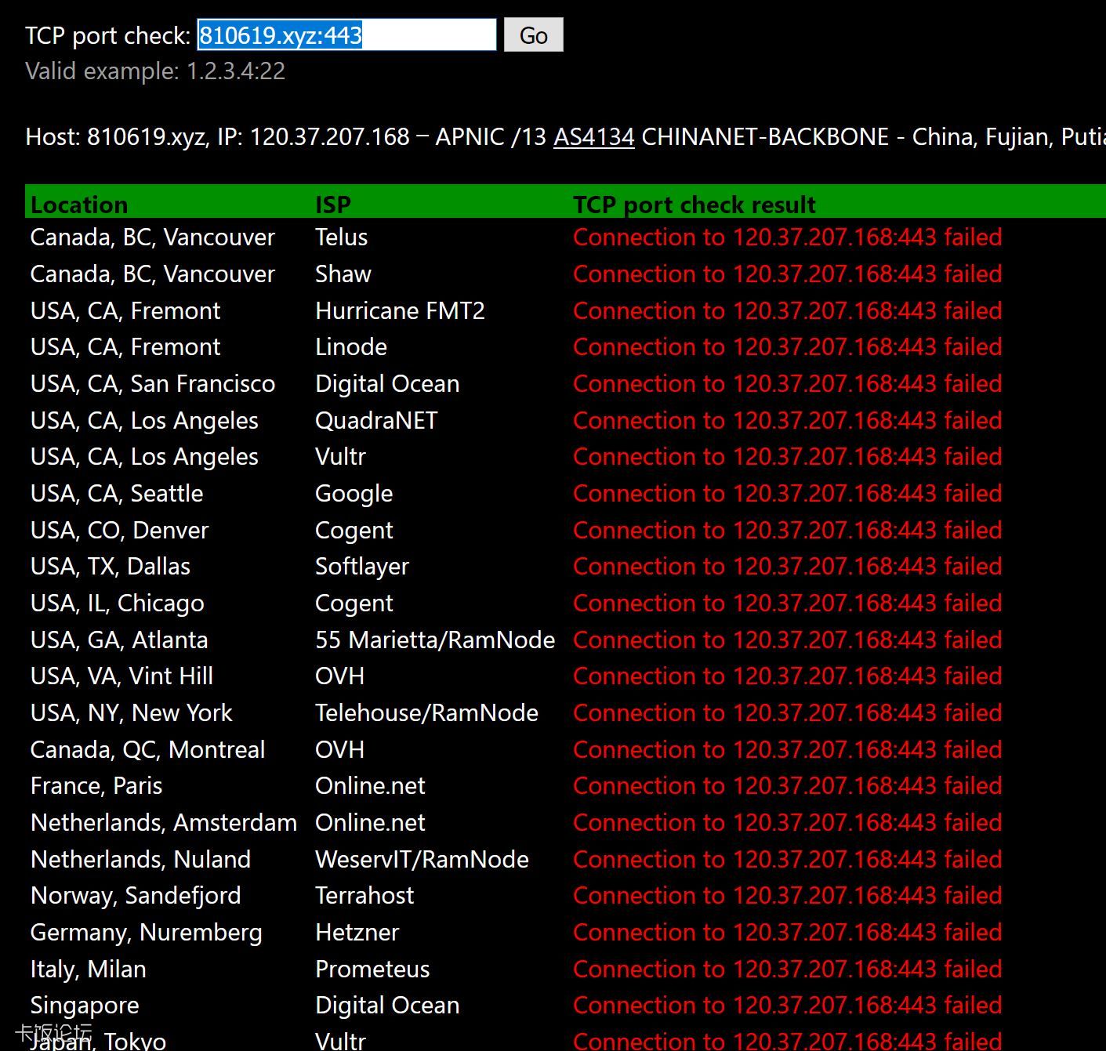1106x1051 pixels.
Task: Click the USA, CO, Denver location
Action: point(119,531)
